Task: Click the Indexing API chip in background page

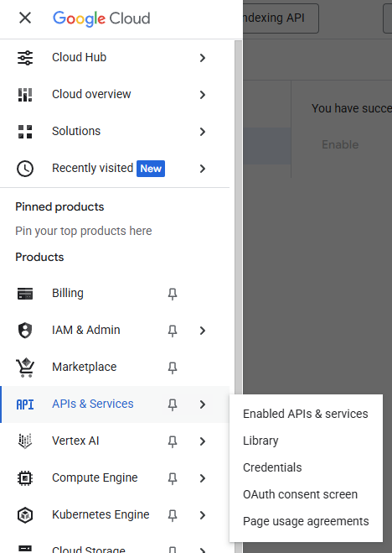Action: 281,18
